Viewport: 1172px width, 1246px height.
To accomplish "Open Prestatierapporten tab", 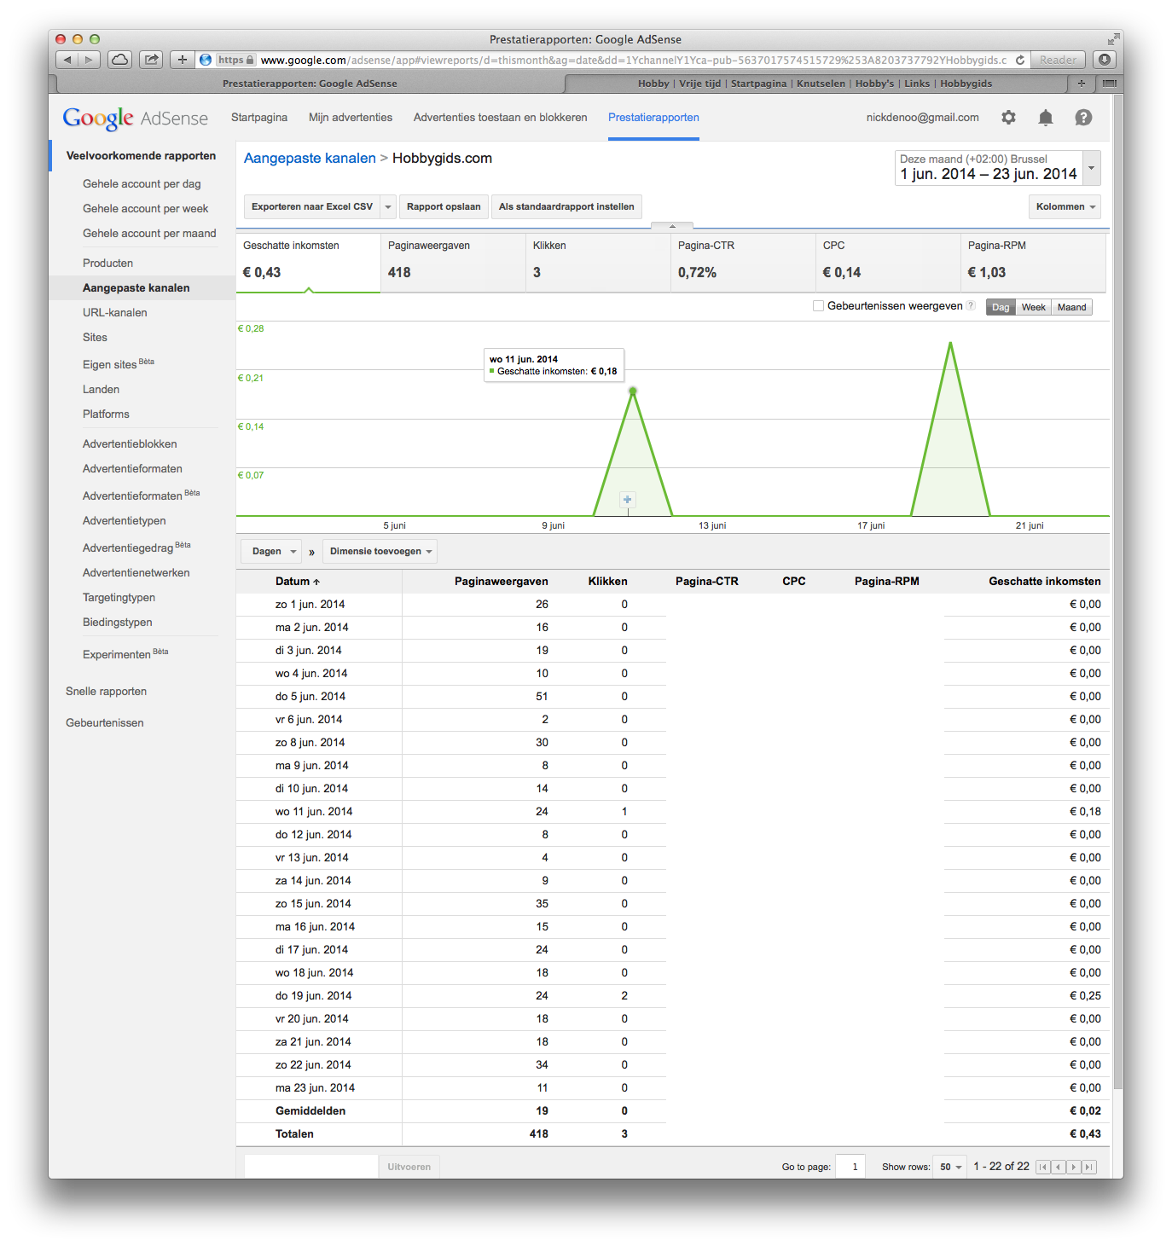I will pyautogui.click(x=653, y=118).
